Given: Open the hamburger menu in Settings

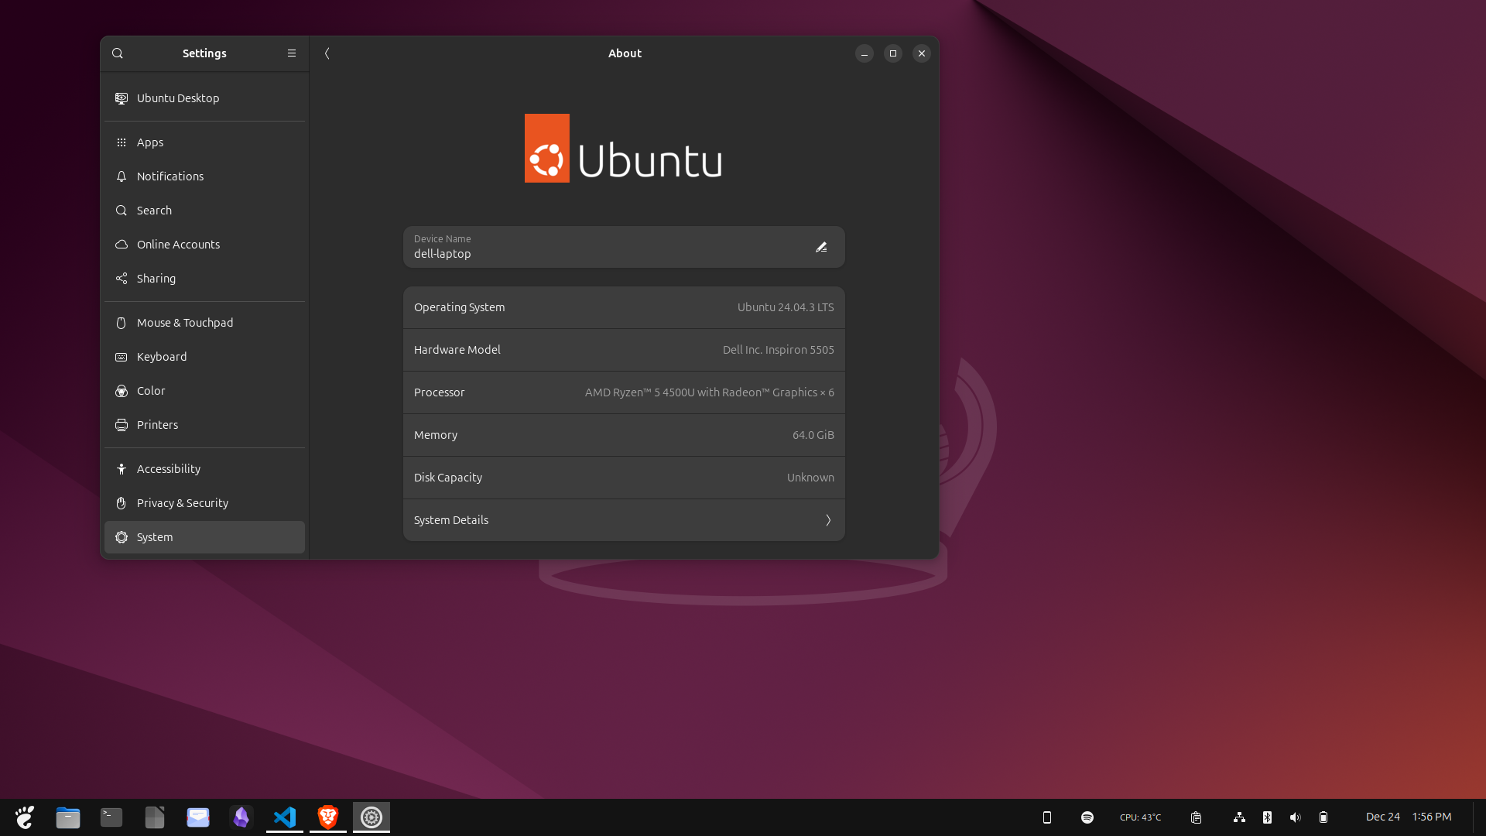Looking at the screenshot, I should [292, 53].
